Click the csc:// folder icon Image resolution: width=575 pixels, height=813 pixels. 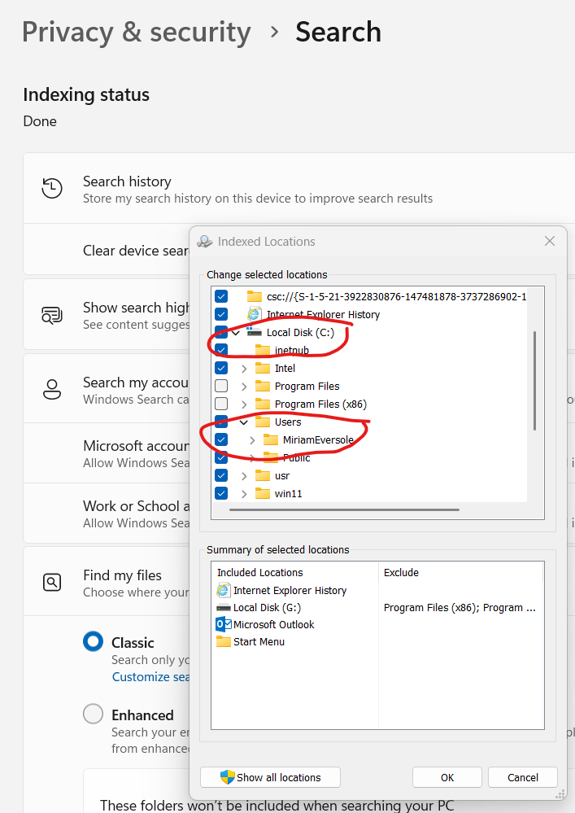click(255, 296)
